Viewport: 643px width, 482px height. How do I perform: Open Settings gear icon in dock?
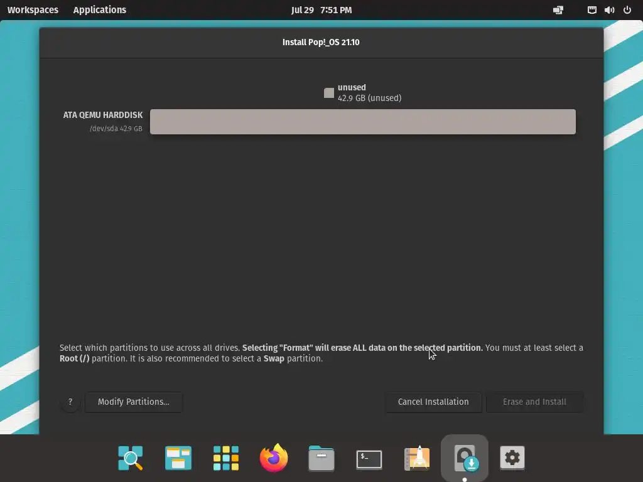(x=512, y=458)
